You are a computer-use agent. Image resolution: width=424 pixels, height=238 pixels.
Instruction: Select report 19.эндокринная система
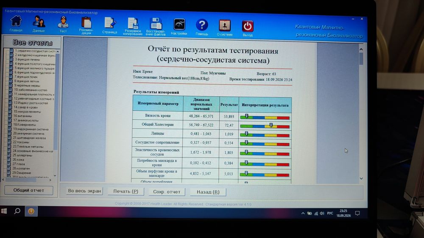click(x=31, y=129)
